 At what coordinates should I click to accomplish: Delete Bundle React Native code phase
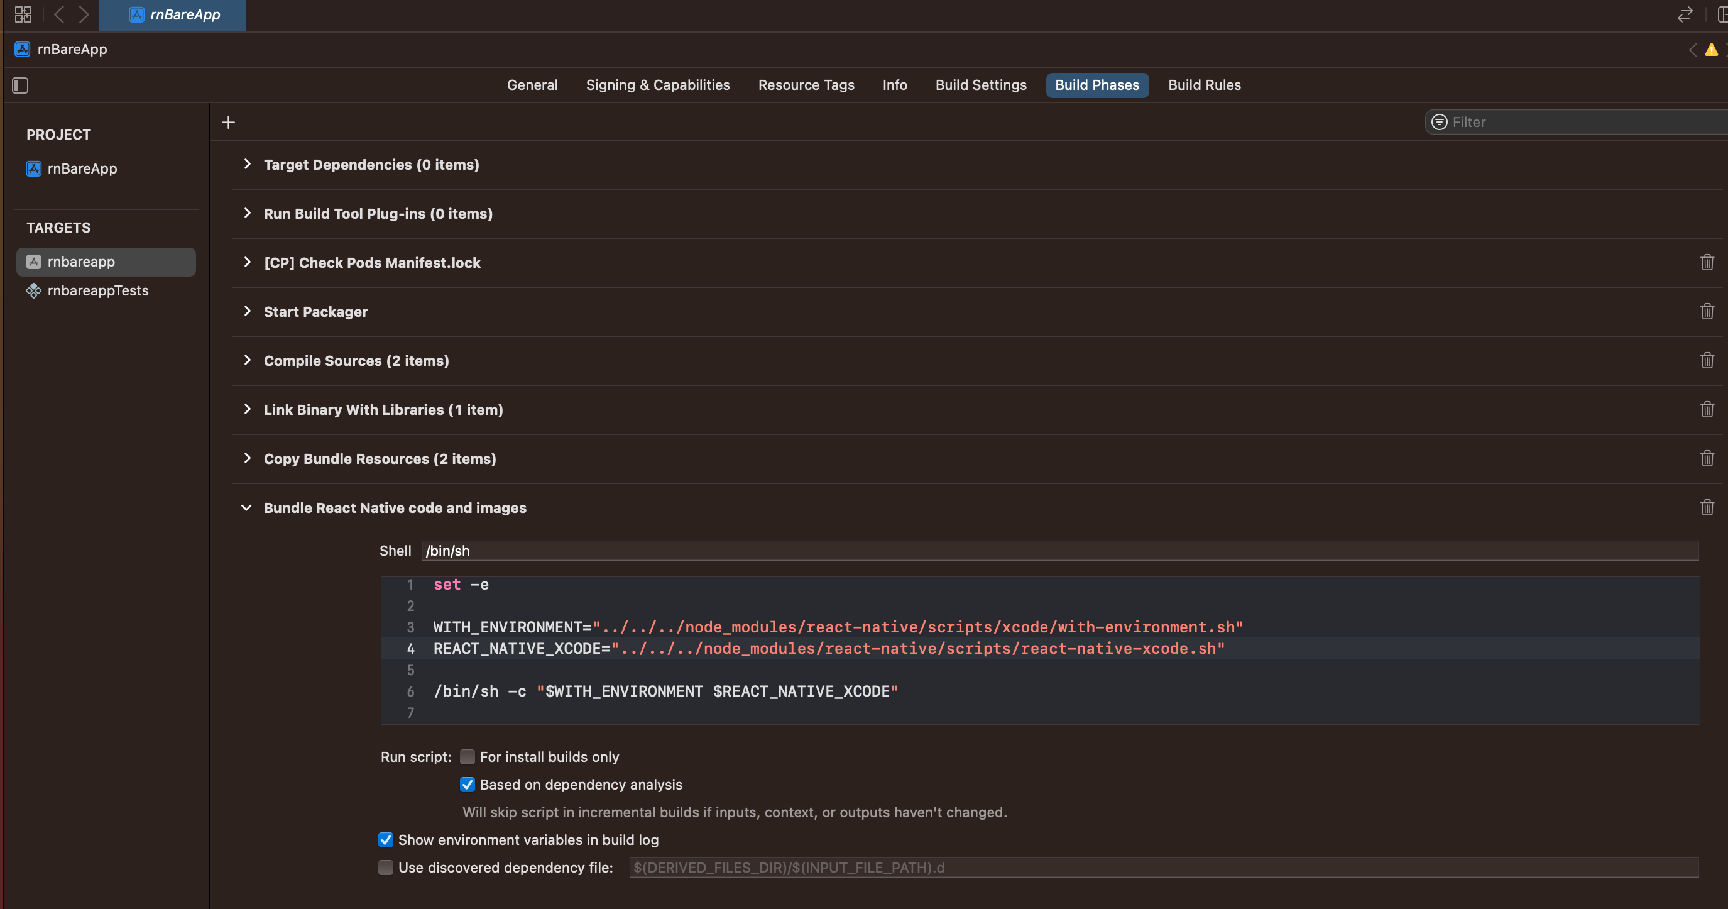tap(1707, 507)
